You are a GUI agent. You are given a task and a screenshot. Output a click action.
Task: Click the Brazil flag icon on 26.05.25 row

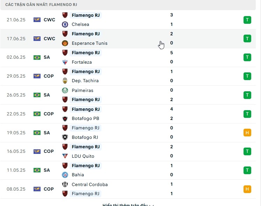click(x=37, y=95)
